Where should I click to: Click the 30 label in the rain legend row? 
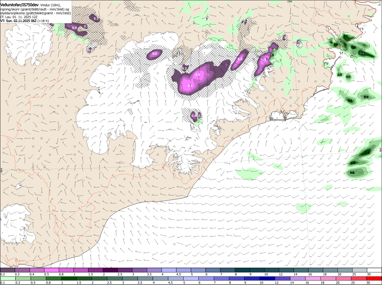pyautogui.click(x=368, y=283)
